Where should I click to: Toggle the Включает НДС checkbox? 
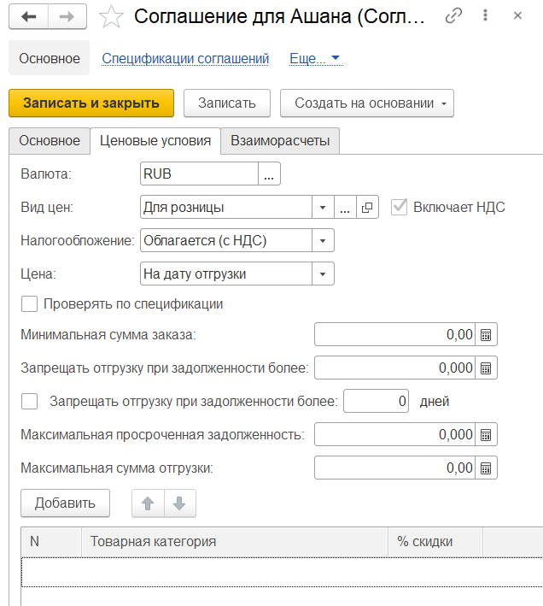pos(399,207)
